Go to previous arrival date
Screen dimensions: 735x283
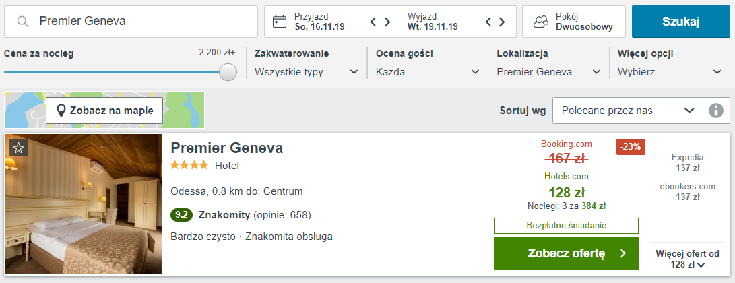pyautogui.click(x=373, y=22)
